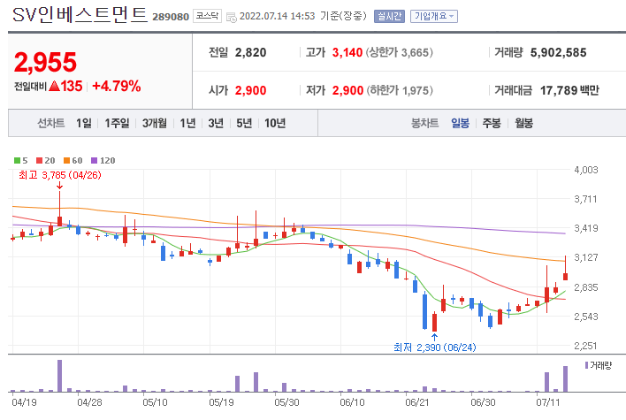Click the 07/11 date axis label
The image size is (626, 420).
click(x=548, y=402)
